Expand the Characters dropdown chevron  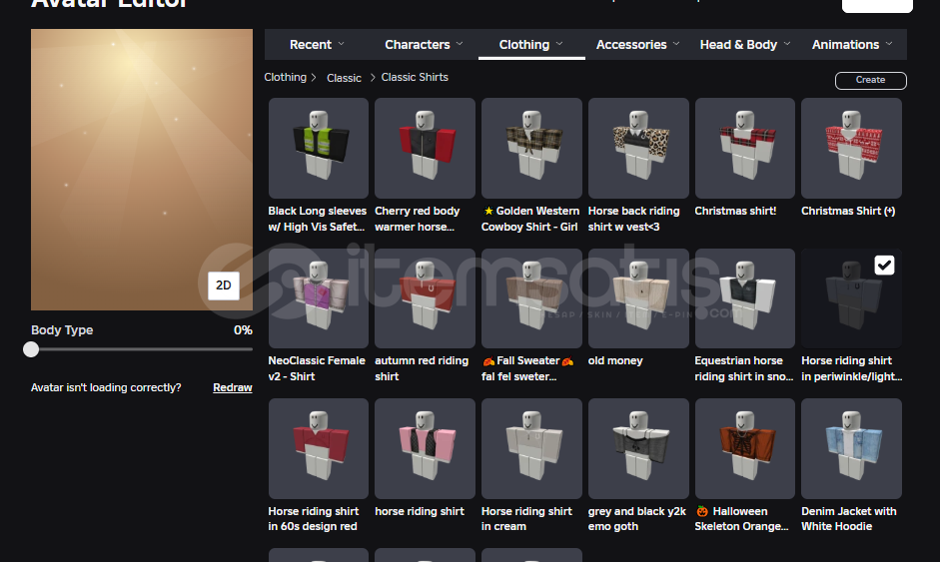tap(460, 44)
